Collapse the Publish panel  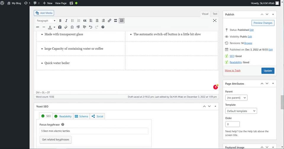point(273,14)
